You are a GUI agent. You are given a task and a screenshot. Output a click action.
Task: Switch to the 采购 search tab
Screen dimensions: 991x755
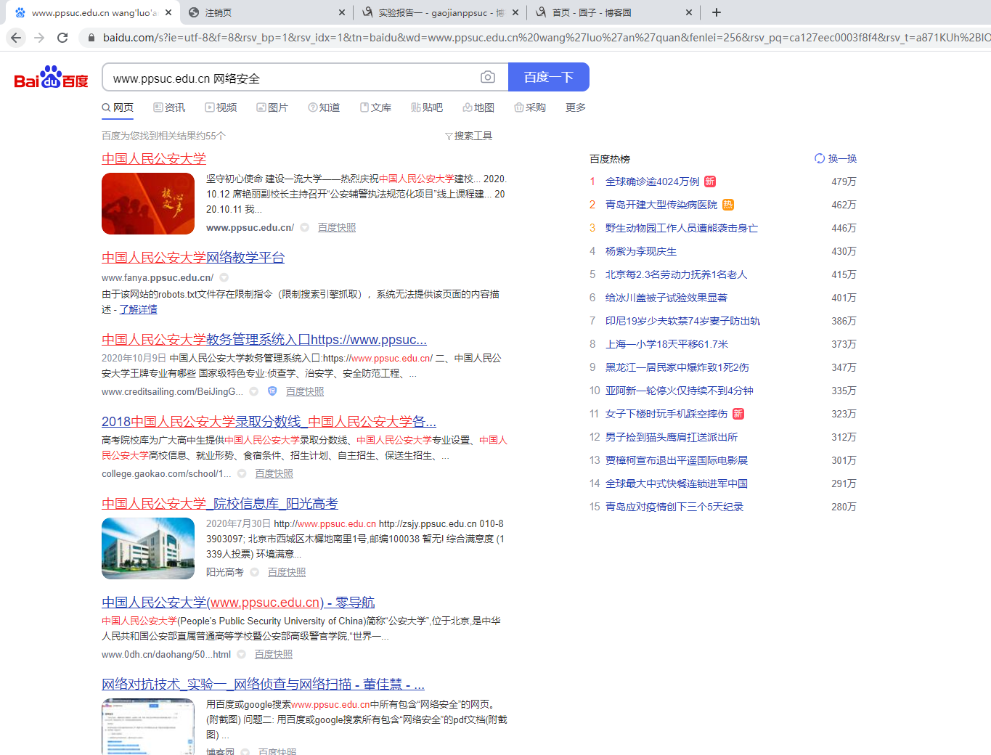(530, 107)
